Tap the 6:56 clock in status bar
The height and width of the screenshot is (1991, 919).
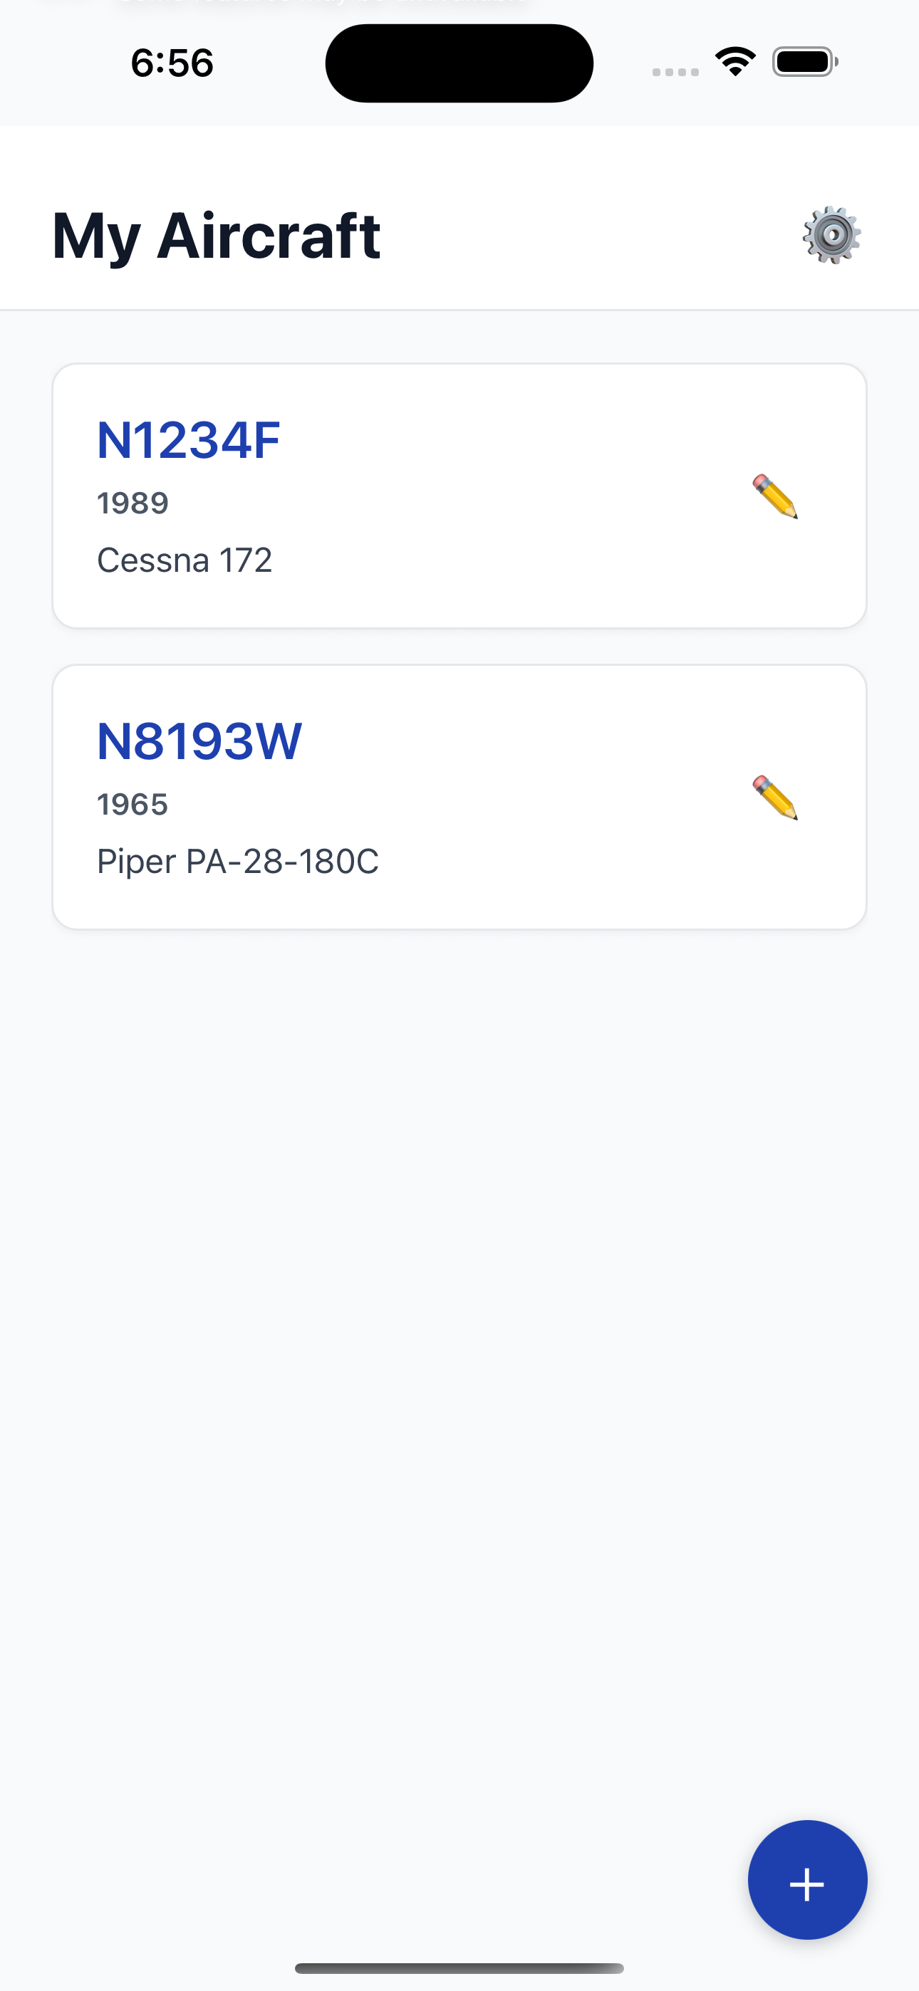coord(172,63)
